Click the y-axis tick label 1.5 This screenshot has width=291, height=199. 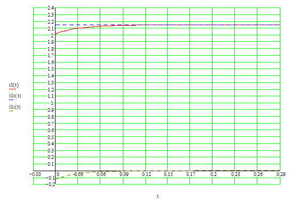51,69
